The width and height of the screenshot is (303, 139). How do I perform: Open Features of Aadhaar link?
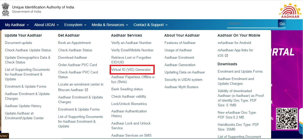(x=180, y=43)
